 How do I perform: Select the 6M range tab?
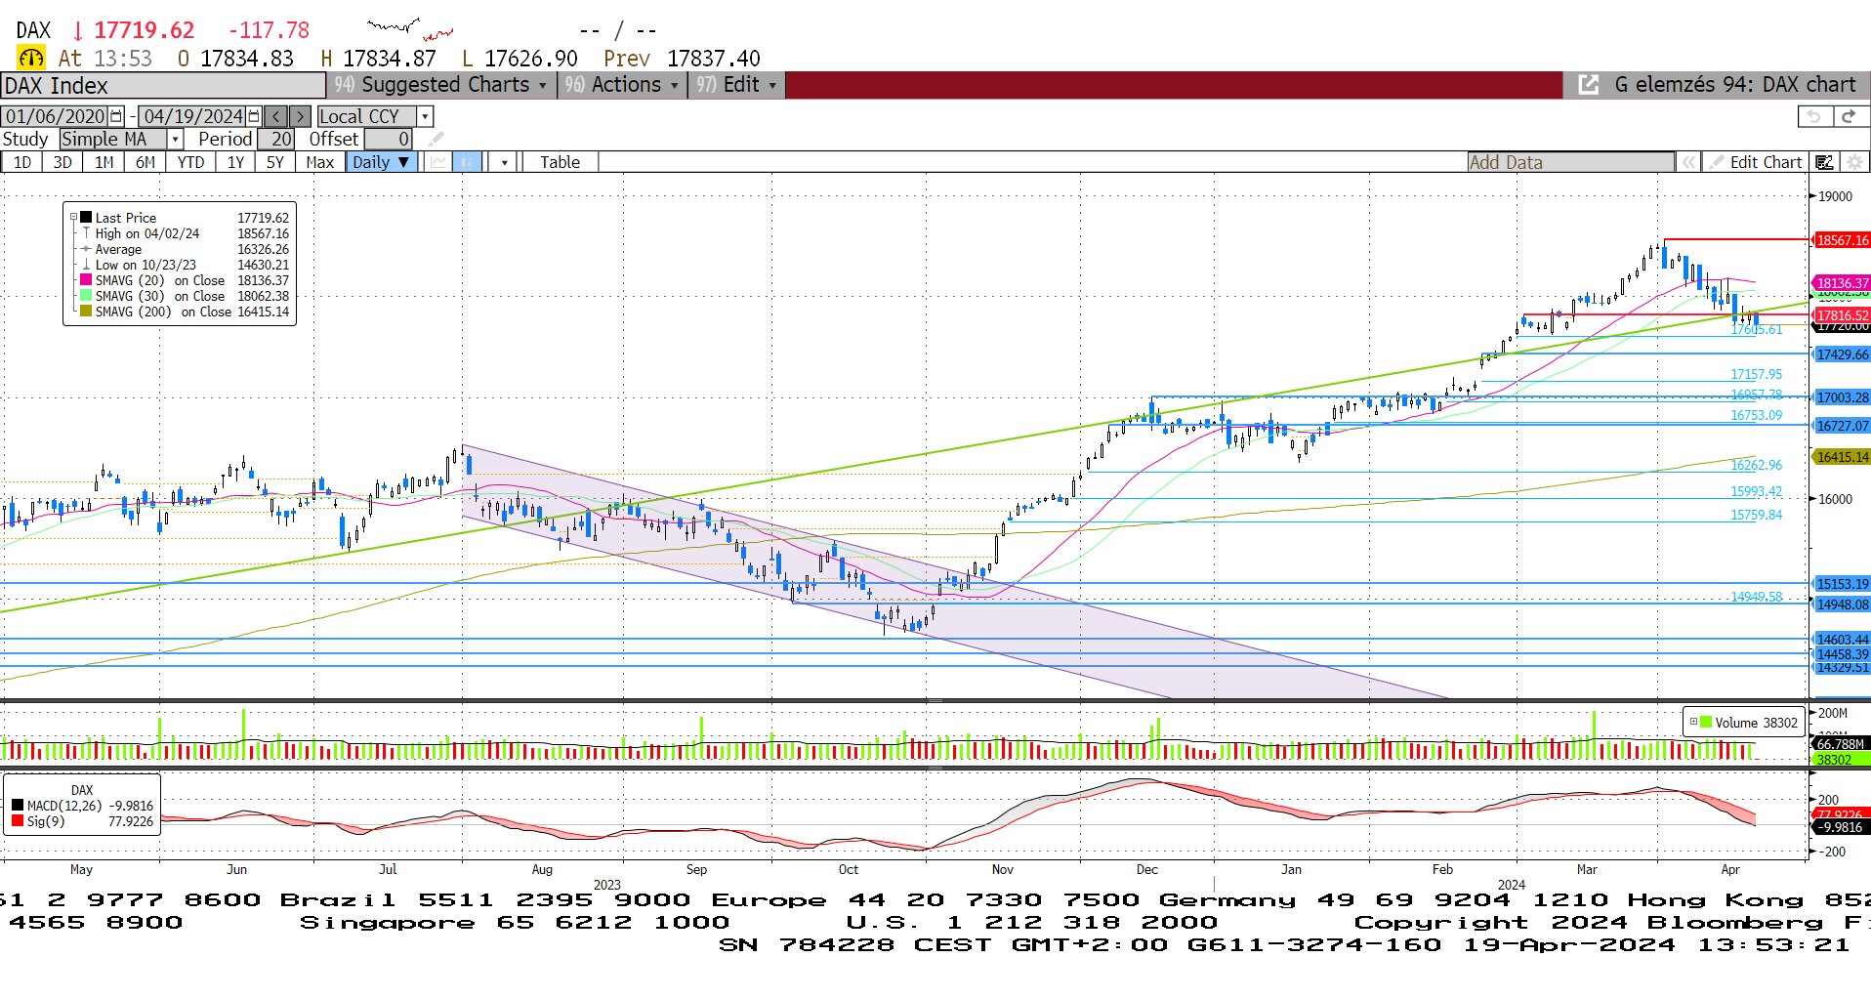click(145, 162)
